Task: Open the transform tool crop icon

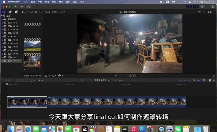Action: (x=46, y=76)
